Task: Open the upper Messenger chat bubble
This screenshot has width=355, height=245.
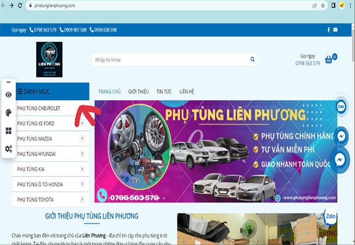Action: coord(341,136)
